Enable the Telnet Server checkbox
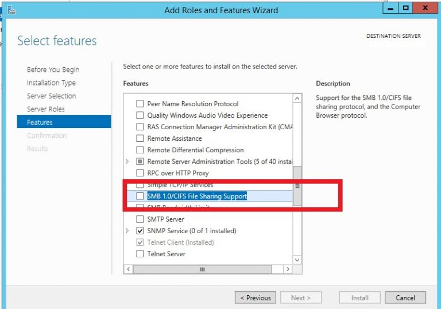 coord(140,254)
